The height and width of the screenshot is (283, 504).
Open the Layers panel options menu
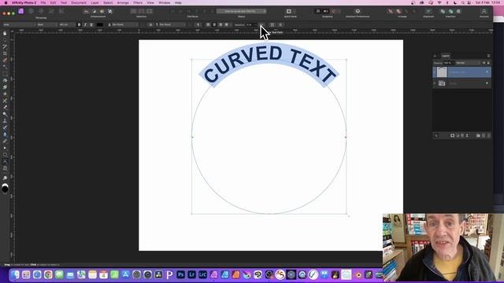488,56
